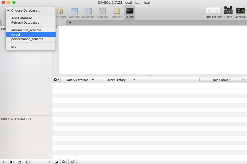Expand the Query History dropdown
This screenshot has height=164, width=247.
click(120, 80)
